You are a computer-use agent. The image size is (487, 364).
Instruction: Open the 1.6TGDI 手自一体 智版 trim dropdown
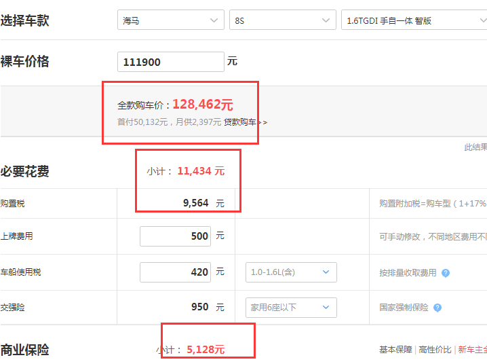(x=414, y=20)
